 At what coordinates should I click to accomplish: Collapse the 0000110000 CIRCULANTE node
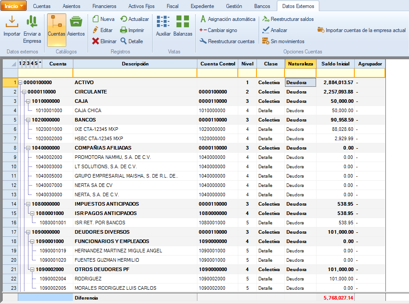tap(24, 92)
